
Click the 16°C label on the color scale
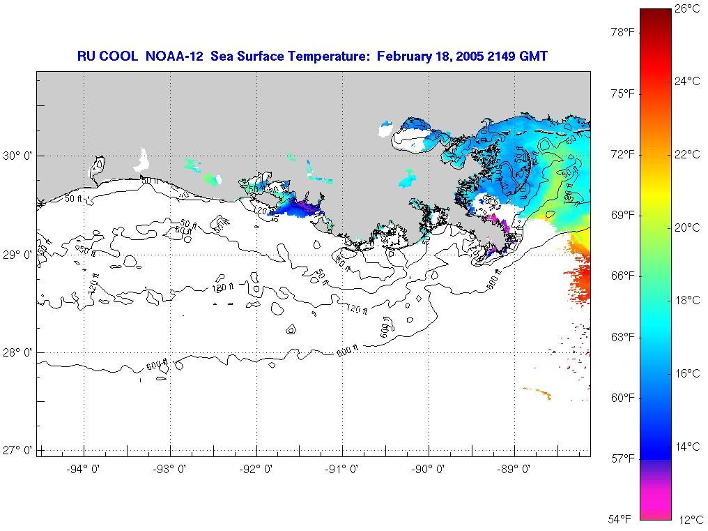pos(688,373)
